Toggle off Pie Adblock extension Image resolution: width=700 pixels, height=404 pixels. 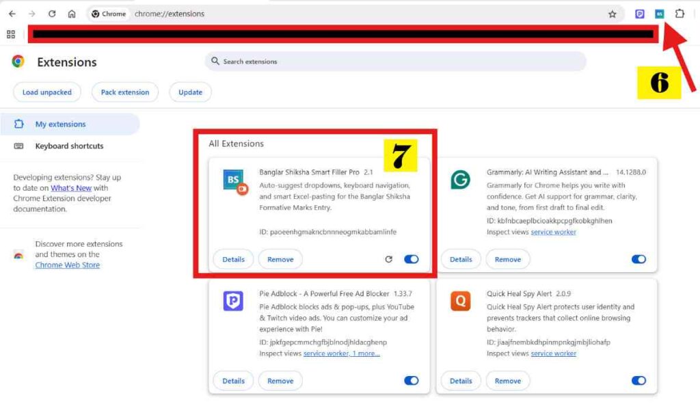click(x=411, y=381)
